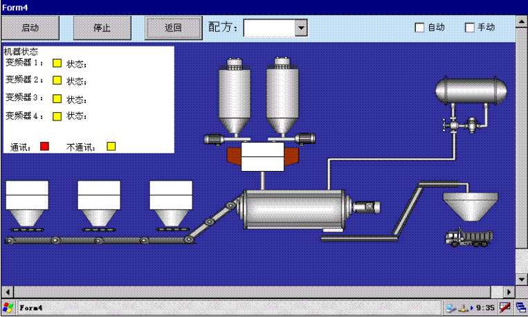This screenshot has height=317, width=528.
Task: Click the left screw feeder motor
Action: pyautogui.click(x=214, y=139)
